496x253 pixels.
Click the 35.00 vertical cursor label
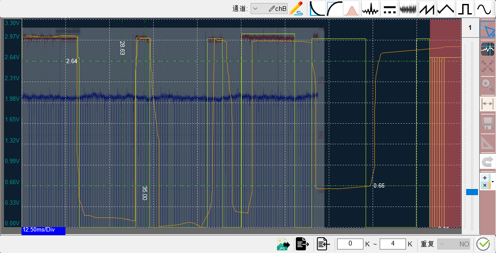click(x=144, y=192)
